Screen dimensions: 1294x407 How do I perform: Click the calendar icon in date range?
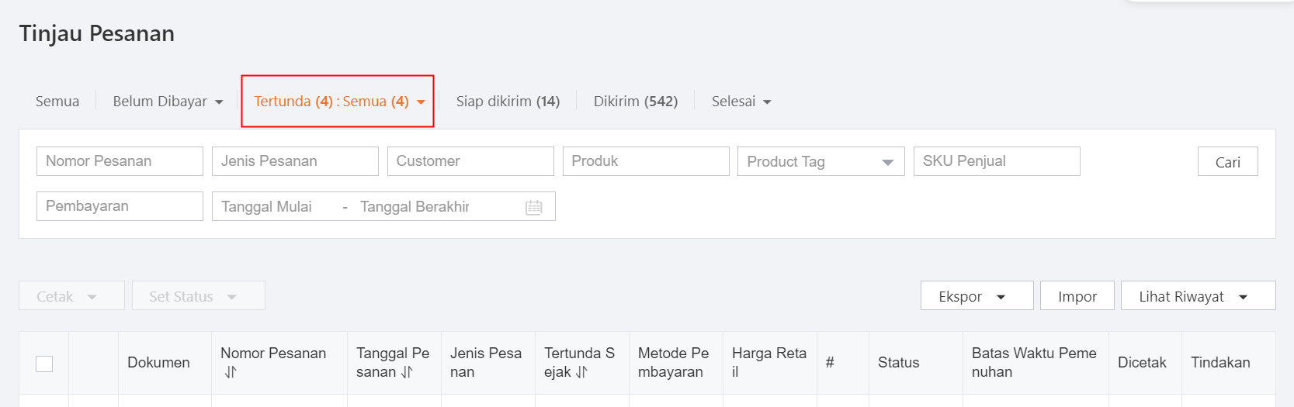tap(533, 207)
